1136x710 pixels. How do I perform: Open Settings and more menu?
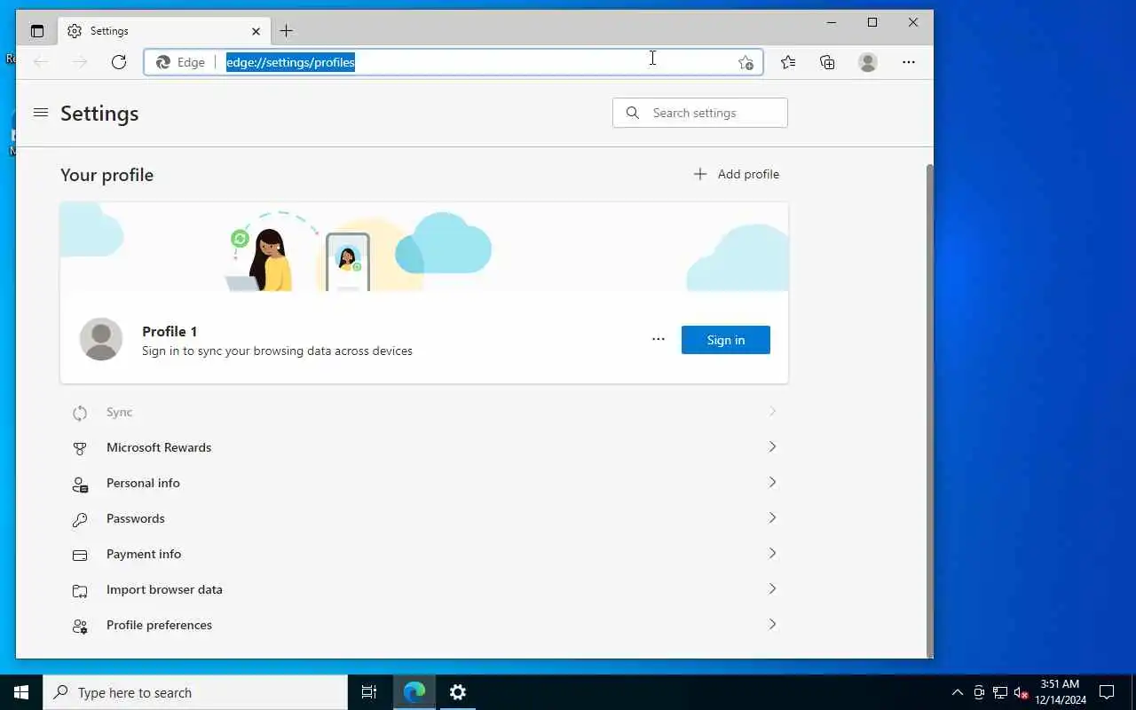point(909,62)
